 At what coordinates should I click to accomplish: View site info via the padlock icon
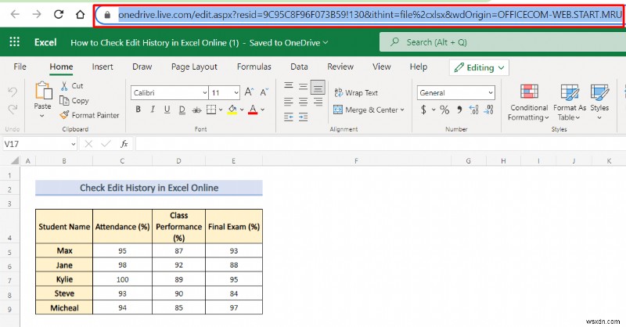point(106,15)
